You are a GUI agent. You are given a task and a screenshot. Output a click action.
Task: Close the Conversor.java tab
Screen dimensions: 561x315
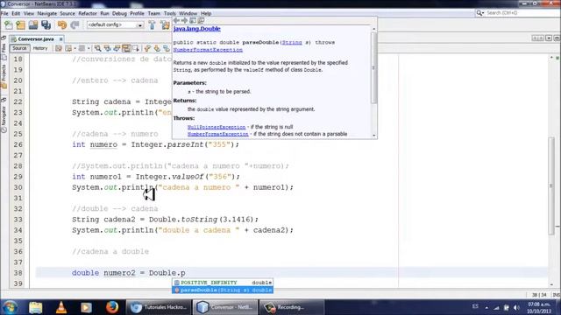60,38
